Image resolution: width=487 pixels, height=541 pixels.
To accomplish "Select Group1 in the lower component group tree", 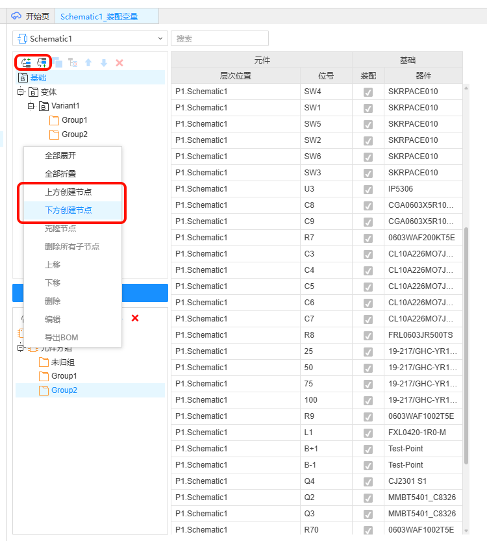I will 64,376.
